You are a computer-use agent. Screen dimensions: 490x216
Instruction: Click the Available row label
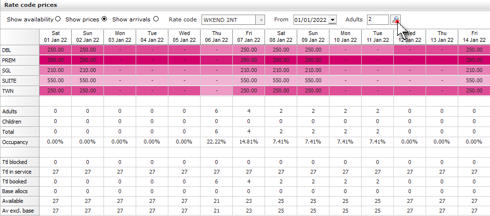[x=20, y=201]
